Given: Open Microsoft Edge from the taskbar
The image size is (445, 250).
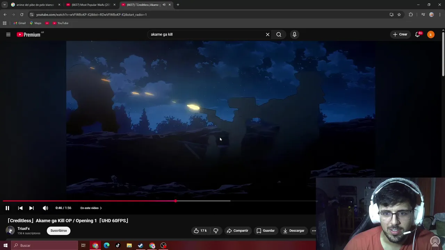Looking at the screenshot, I should tap(106, 245).
